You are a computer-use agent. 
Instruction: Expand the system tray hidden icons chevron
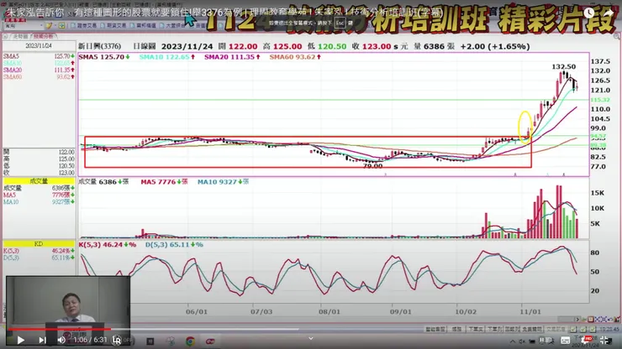[x=513, y=341]
